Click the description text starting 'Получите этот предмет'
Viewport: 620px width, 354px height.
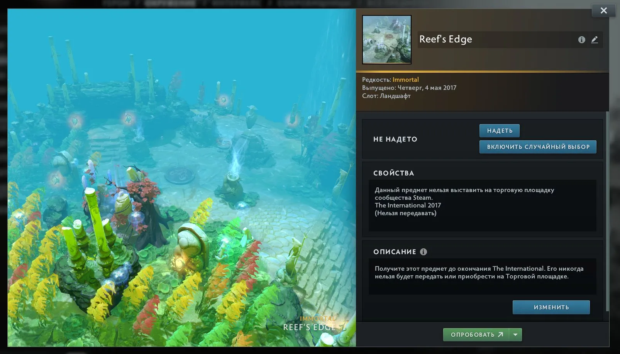click(479, 272)
